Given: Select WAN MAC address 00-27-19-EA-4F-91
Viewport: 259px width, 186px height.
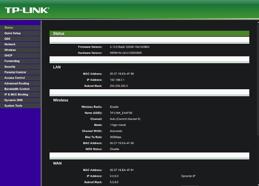Looking at the screenshot, I should [122, 170].
